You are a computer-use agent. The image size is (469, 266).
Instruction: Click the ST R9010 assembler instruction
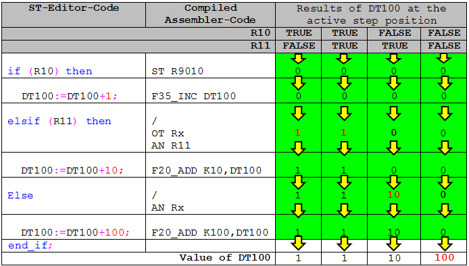pyautogui.click(x=177, y=72)
